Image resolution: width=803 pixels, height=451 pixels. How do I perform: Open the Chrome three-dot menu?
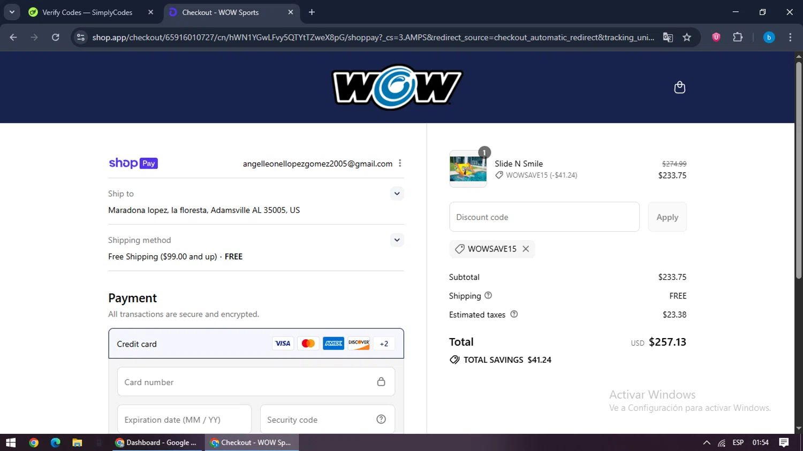tap(790, 37)
